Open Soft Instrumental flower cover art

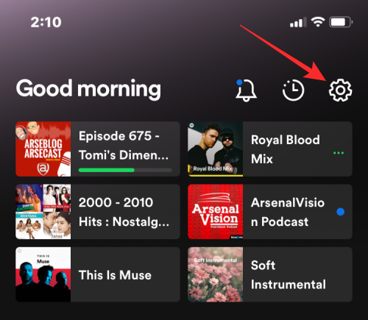tap(216, 274)
